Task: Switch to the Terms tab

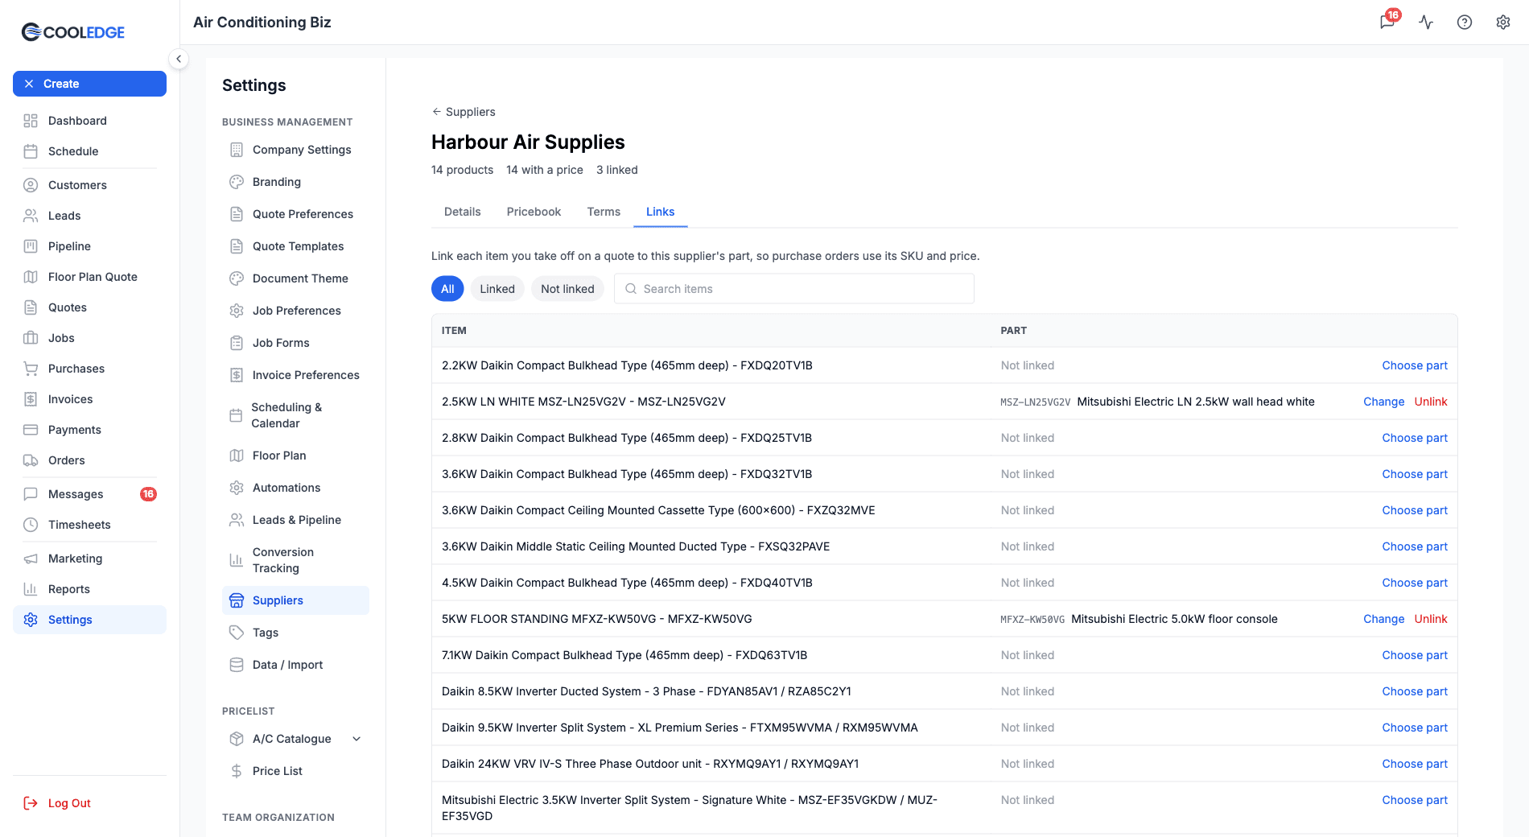Action: [604, 212]
